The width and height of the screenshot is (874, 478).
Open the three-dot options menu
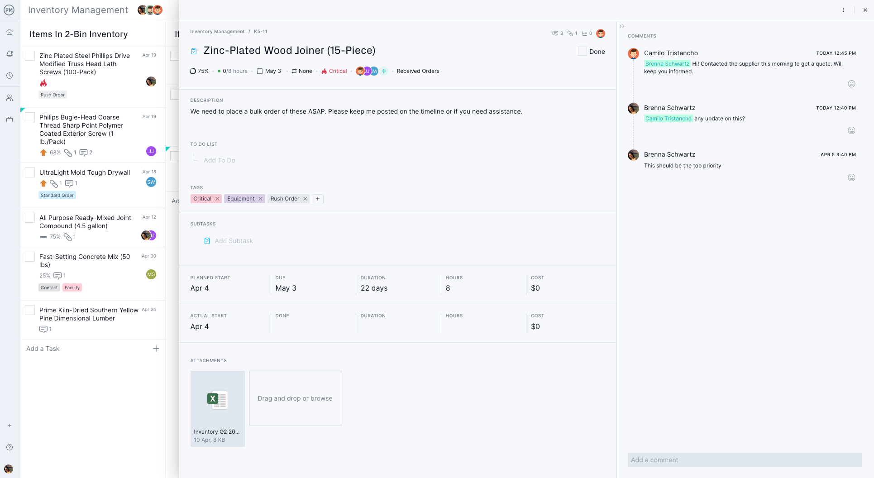click(x=843, y=10)
